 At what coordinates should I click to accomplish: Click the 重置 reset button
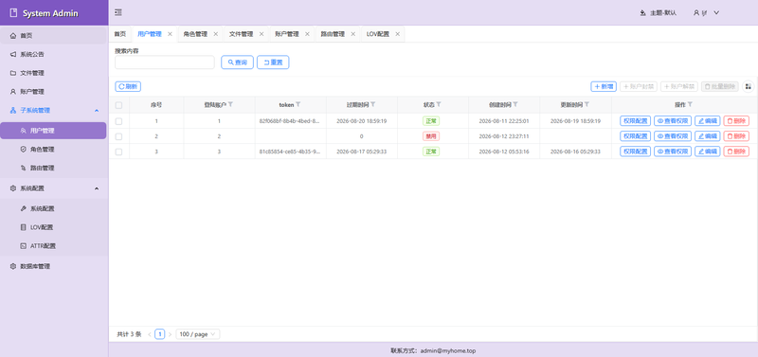[273, 62]
